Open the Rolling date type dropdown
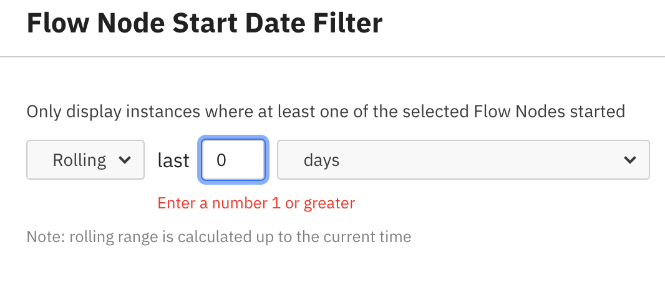The height and width of the screenshot is (282, 665). pos(85,160)
